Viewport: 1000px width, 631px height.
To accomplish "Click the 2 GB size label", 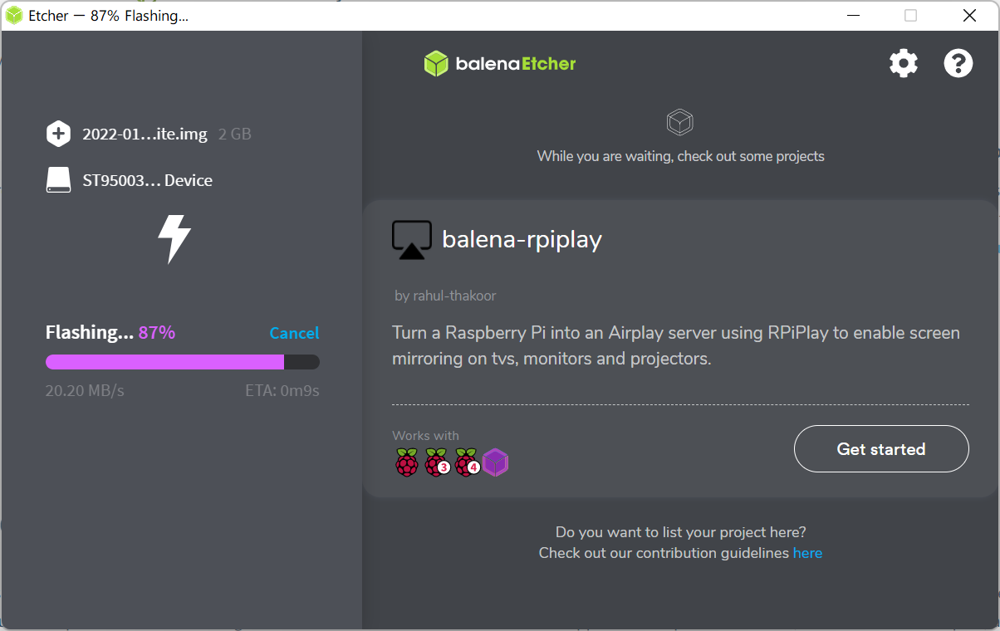I will pyautogui.click(x=235, y=134).
